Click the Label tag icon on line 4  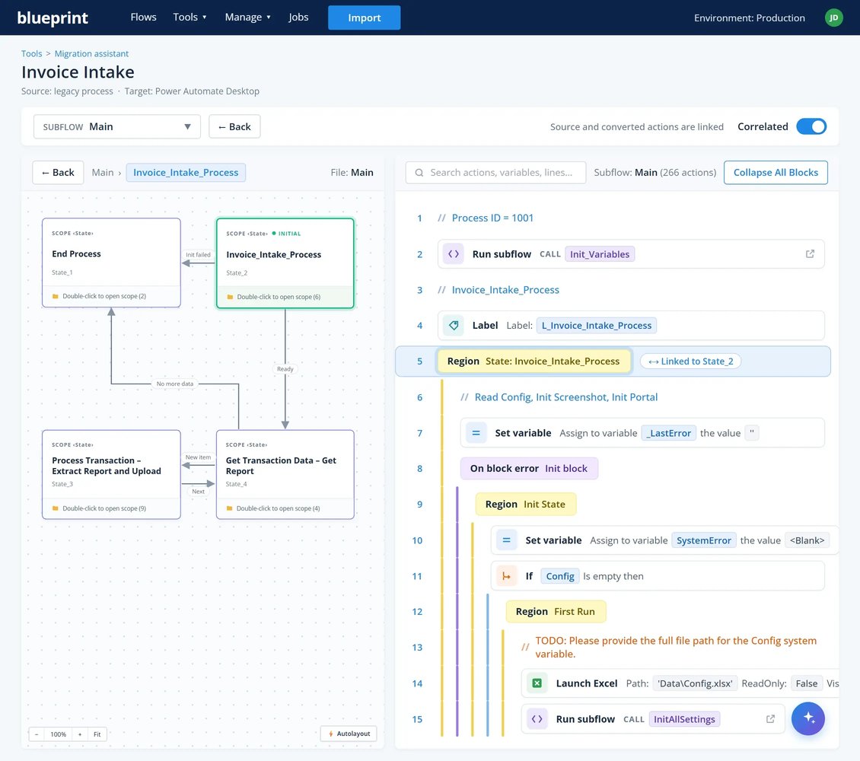(x=454, y=325)
